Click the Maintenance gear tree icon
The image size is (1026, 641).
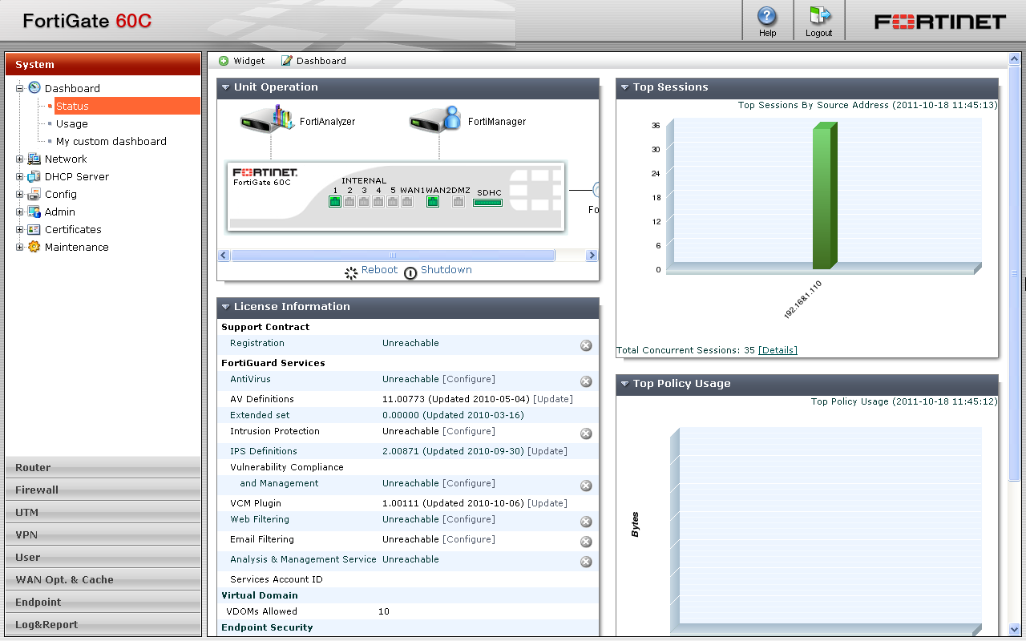click(x=34, y=247)
